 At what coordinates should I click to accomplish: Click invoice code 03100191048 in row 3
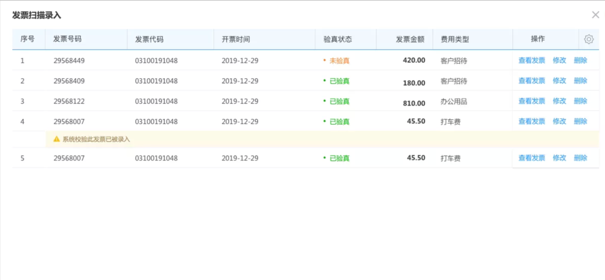click(156, 101)
